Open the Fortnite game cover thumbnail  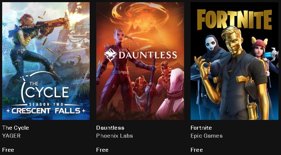pyautogui.click(x=234, y=61)
